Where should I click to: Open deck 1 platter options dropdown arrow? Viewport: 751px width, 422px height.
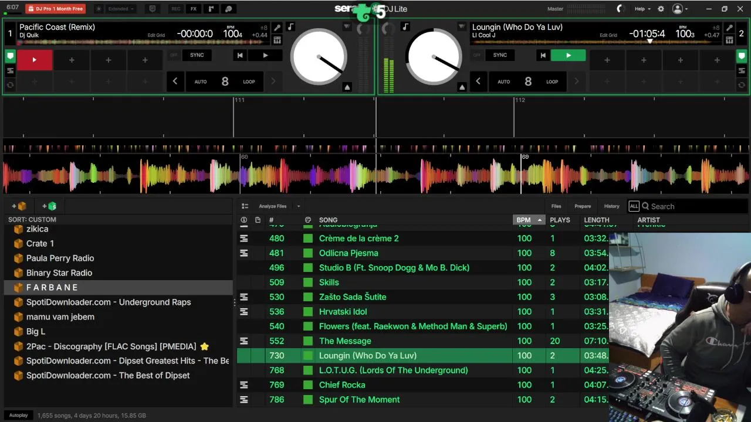click(347, 27)
